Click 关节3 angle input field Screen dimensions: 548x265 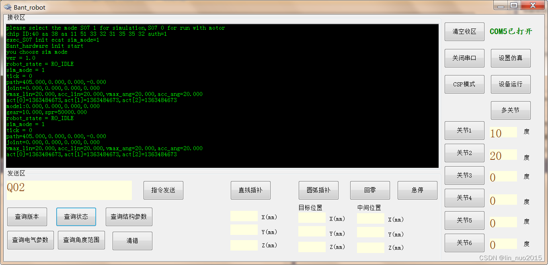503,177
